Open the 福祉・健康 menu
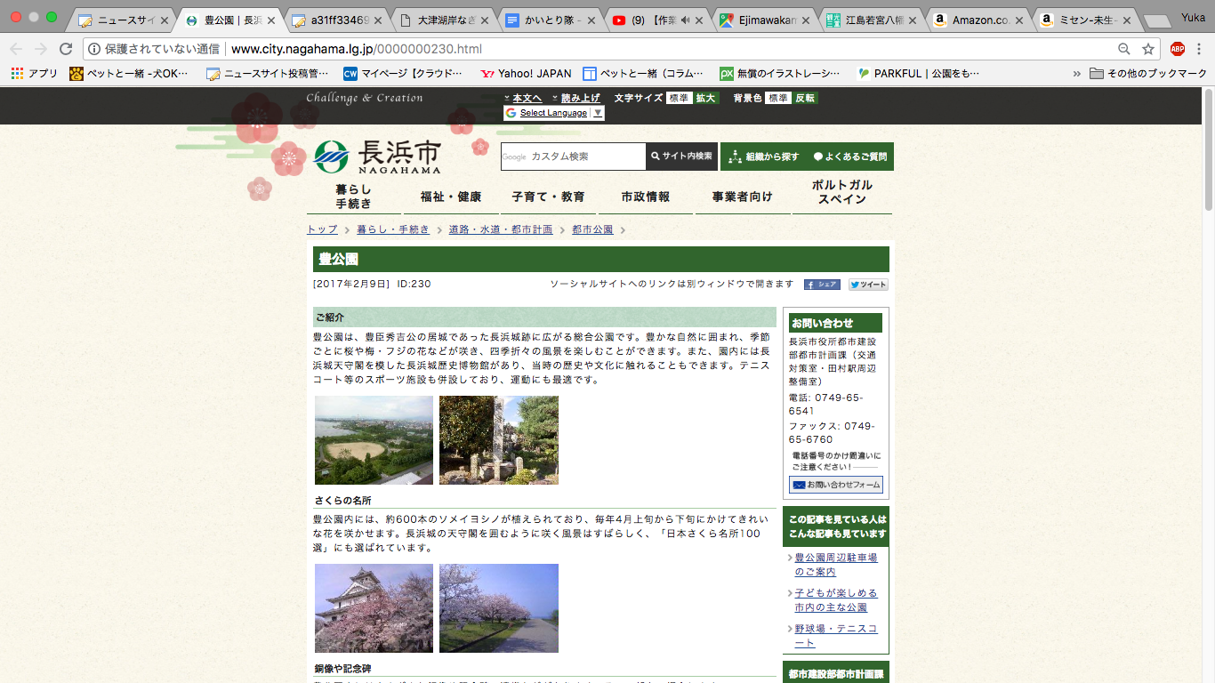This screenshot has width=1215, height=683. (x=451, y=197)
